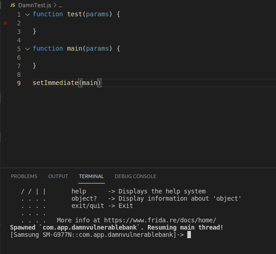Click the test function name on line 1
Image resolution: width=276 pixels, height=254 pixels.
[x=74, y=14]
